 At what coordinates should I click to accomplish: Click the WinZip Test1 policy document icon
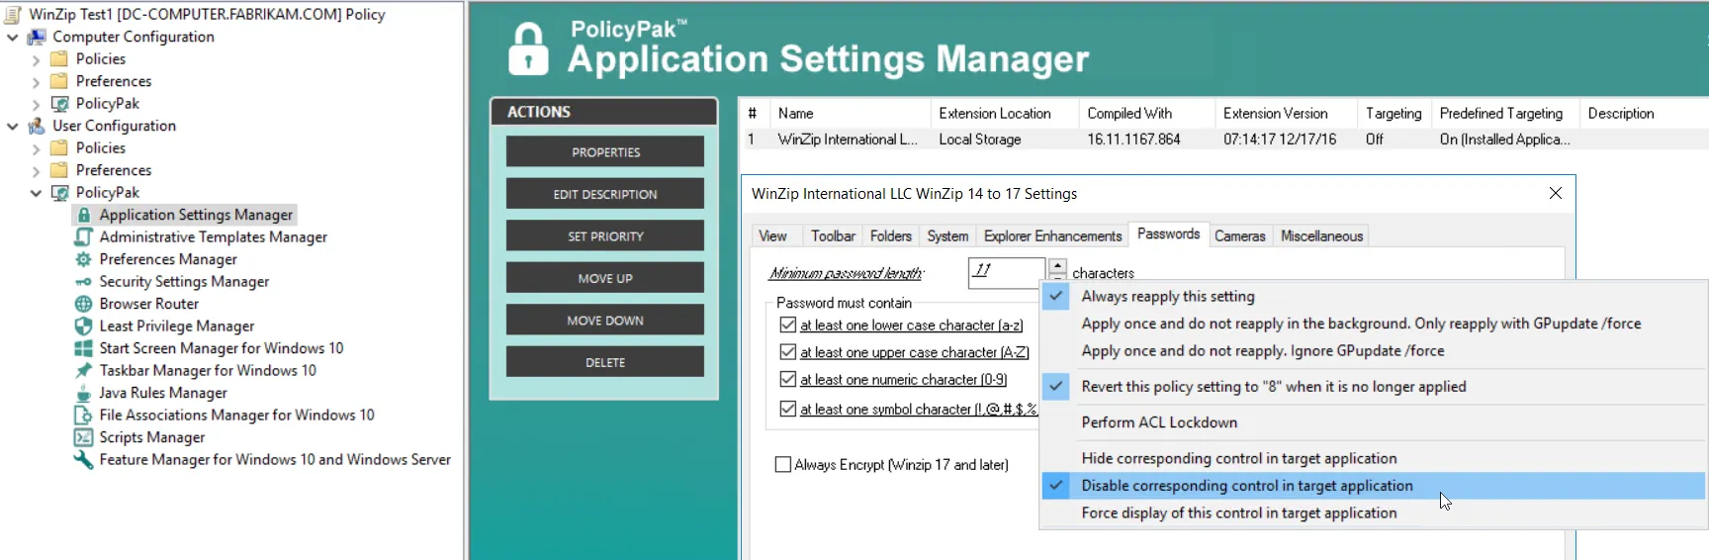(x=13, y=14)
